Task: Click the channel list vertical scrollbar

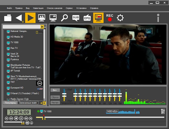Action: pos(44,65)
